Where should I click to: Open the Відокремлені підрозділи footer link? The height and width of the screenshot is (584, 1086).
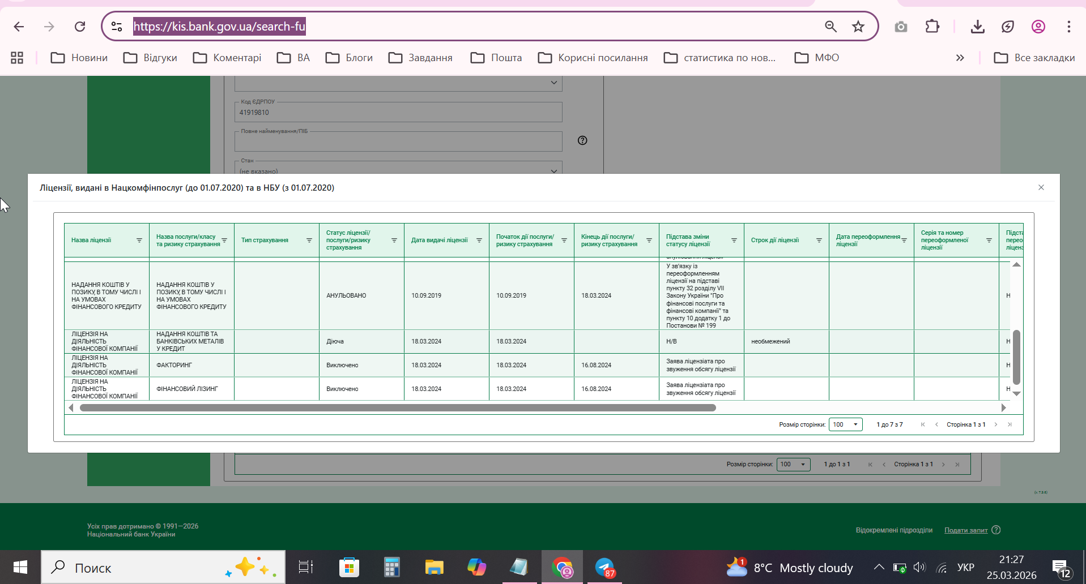click(894, 530)
